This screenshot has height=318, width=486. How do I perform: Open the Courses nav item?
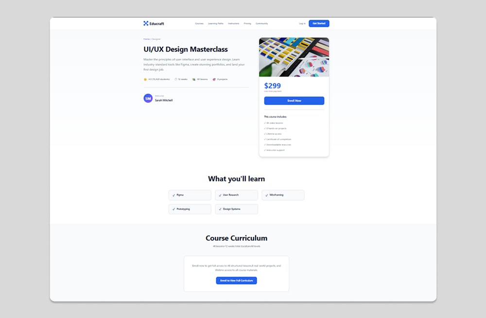coord(199,23)
